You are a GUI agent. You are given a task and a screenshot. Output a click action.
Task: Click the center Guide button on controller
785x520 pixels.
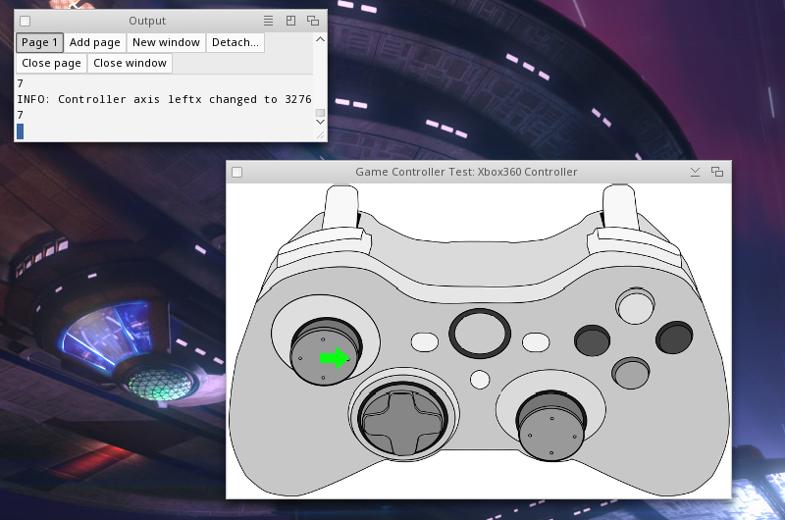point(480,334)
